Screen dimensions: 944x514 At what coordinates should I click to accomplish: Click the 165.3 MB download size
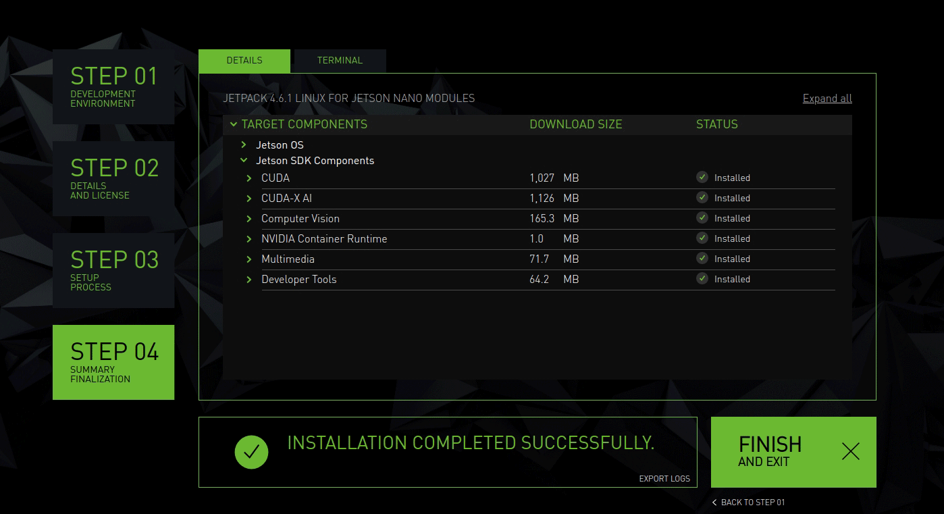pyautogui.click(x=554, y=219)
